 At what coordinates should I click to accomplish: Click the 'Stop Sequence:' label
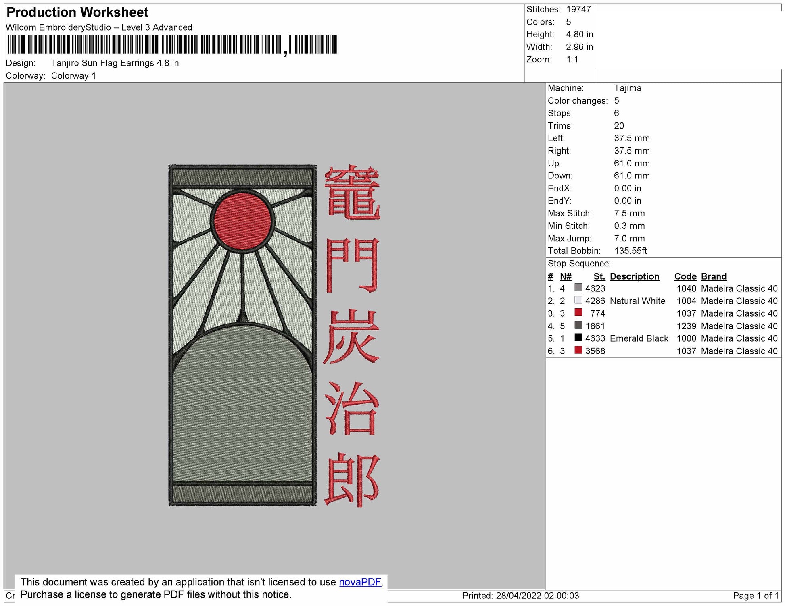[579, 264]
